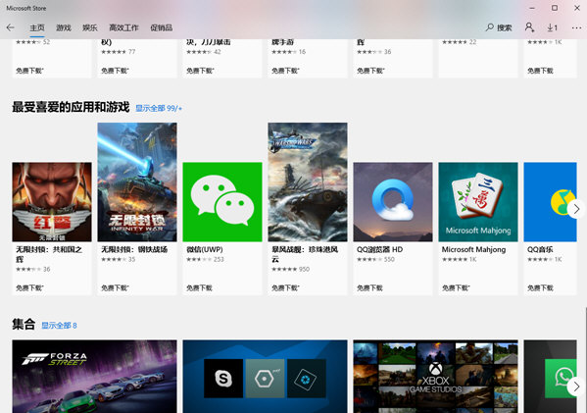587x413 pixels.
Task: Switch to the 娱乐 tab
Action: pos(90,27)
